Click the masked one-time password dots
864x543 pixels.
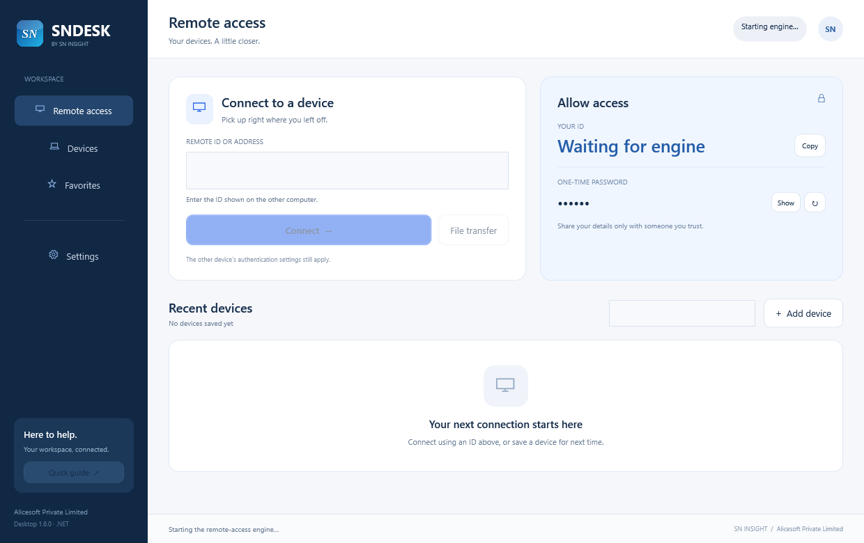click(x=573, y=203)
